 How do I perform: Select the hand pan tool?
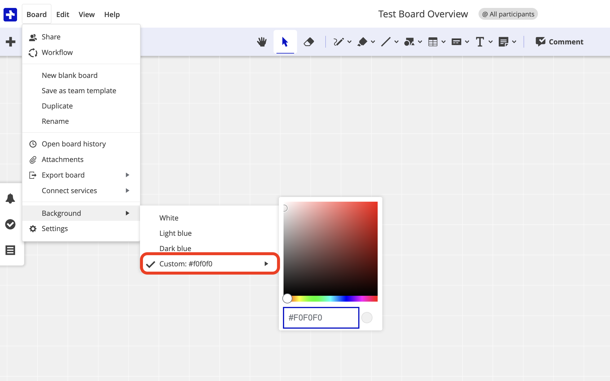click(261, 42)
